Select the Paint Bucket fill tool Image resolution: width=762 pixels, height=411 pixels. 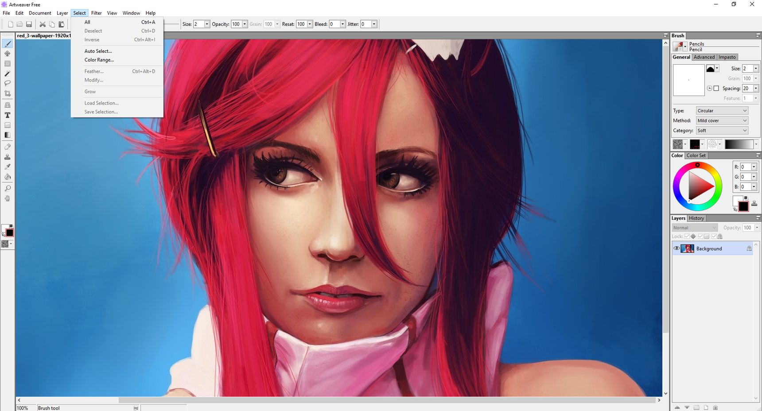point(8,177)
